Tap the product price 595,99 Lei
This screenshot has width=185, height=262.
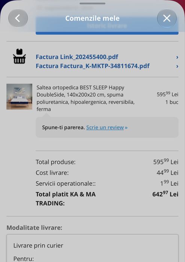coord(167,94)
